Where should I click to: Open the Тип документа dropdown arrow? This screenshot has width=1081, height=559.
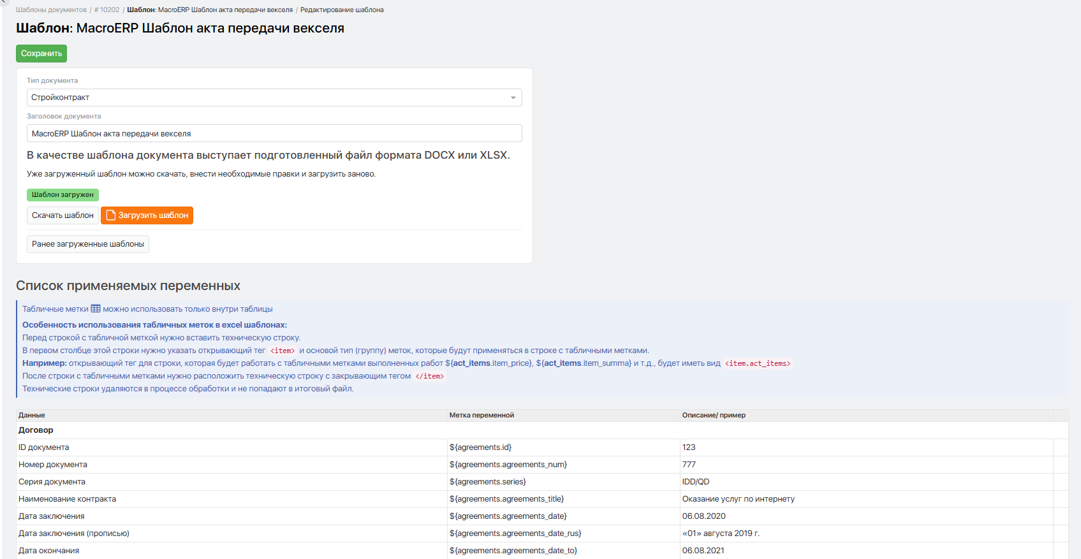tap(513, 98)
